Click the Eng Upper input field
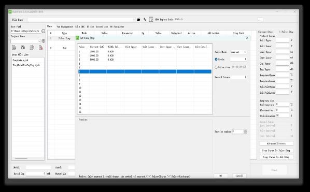310x192 pixels. [283, 69]
